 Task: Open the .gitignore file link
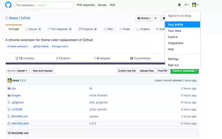17,103
